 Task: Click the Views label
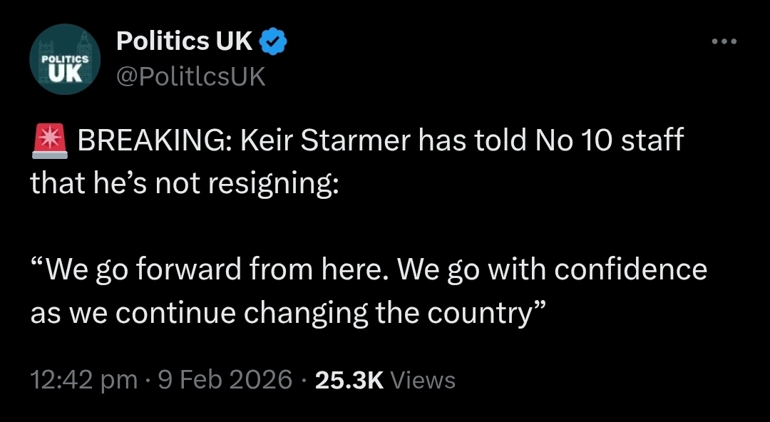coord(423,379)
